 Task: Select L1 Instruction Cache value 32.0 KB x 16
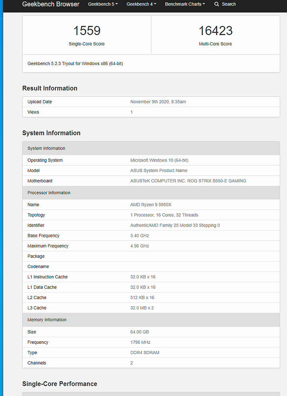[x=143, y=277]
